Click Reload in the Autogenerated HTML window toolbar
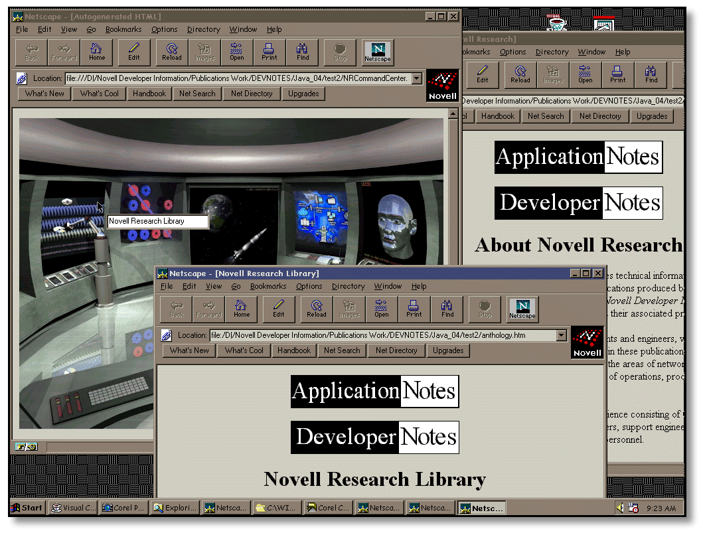 pyautogui.click(x=172, y=52)
